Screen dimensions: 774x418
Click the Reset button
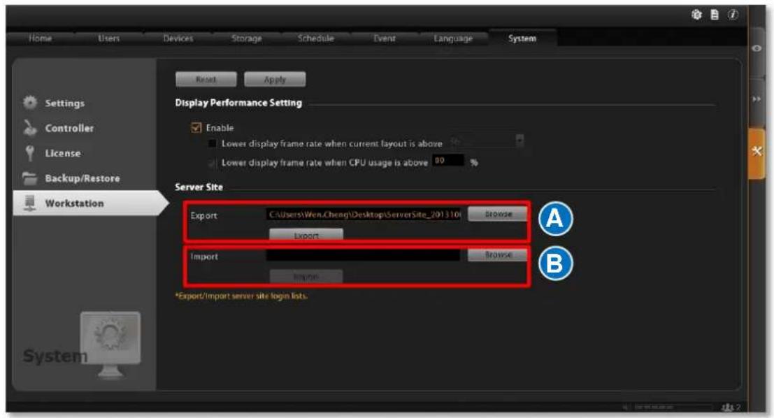point(206,80)
